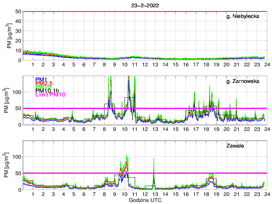Click the green PM10 legend label

coord(43,90)
